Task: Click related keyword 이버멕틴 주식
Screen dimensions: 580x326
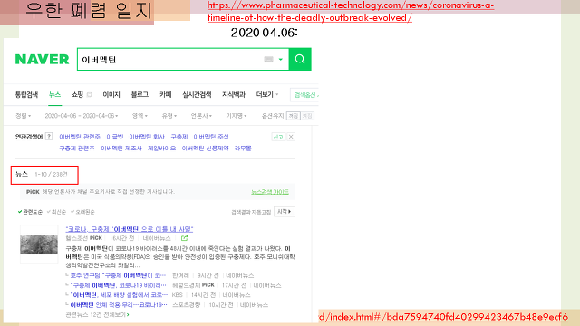Action: pos(211,137)
